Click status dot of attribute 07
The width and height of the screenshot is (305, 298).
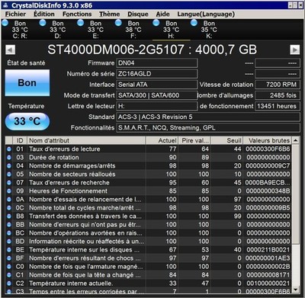[x=9, y=183]
